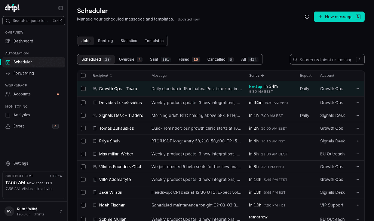374x221 pixels.
Task: Click the Accounts people icon
Action: [8, 94]
